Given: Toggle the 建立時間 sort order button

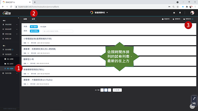Looking at the screenshot, I should (x=34, y=31).
